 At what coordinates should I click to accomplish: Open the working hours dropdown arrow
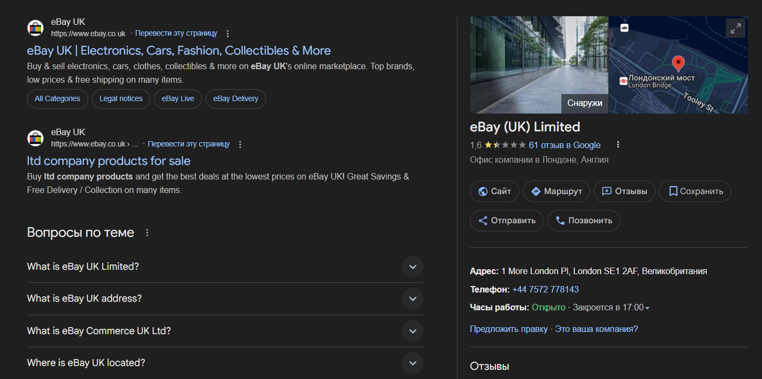click(647, 308)
